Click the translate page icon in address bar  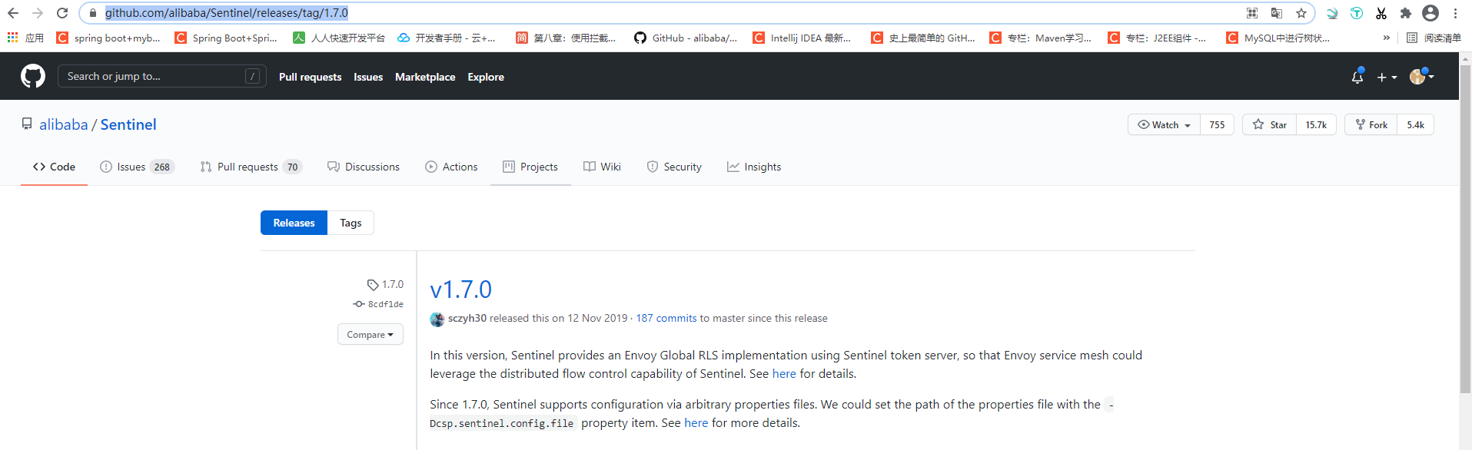1277,13
